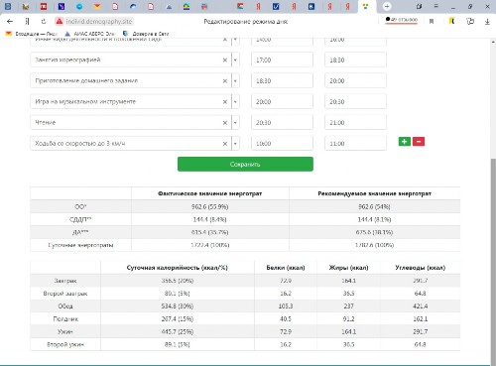Expand the Ходьба со скоростью dropdown
496x366 pixels.
pyautogui.click(x=235, y=144)
